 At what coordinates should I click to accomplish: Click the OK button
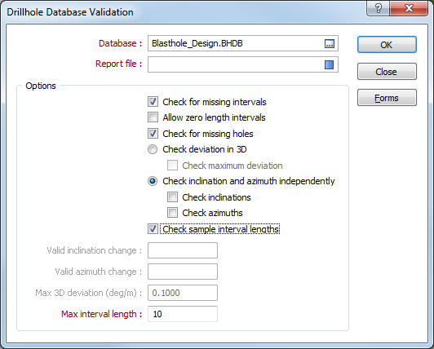pyautogui.click(x=387, y=45)
